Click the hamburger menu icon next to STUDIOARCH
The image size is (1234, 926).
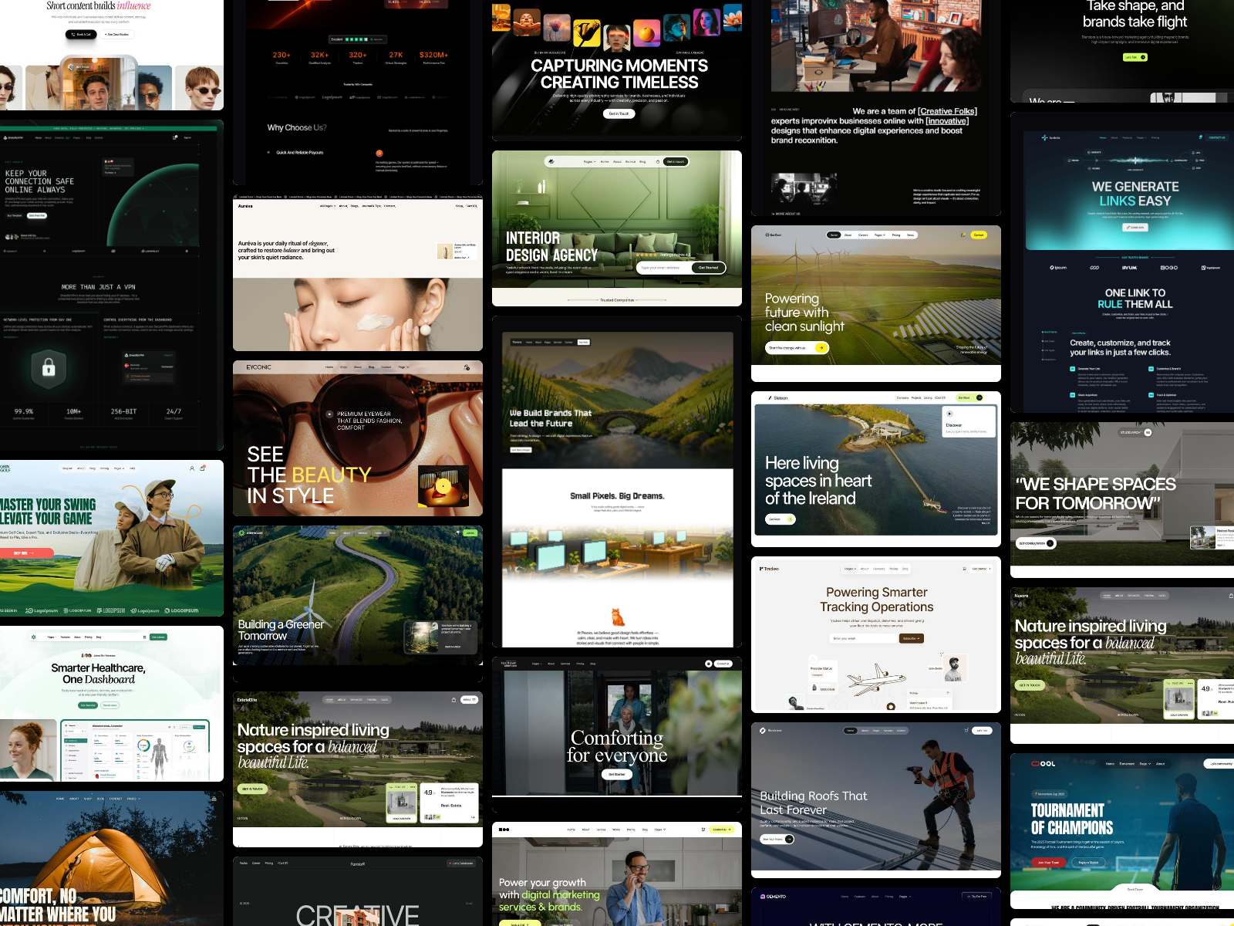coord(1148,433)
